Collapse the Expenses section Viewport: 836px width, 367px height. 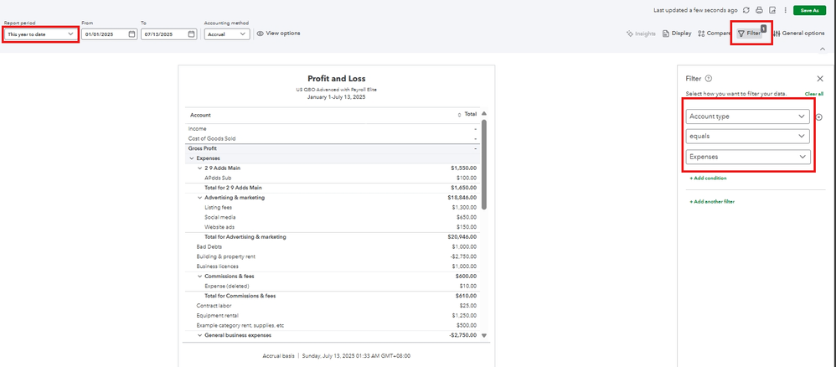click(x=191, y=158)
